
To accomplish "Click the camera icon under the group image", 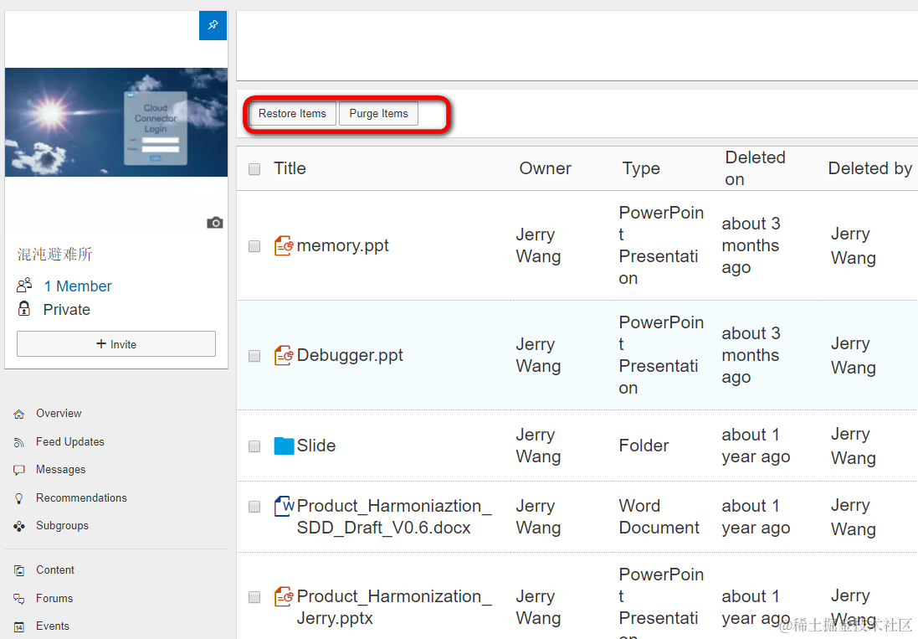I will pos(215,223).
